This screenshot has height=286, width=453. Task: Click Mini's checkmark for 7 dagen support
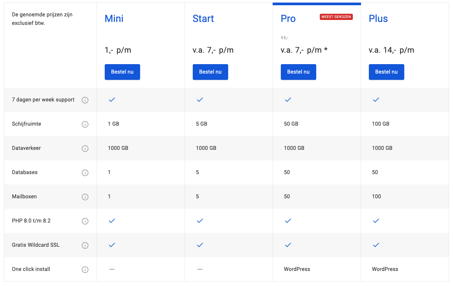tap(112, 99)
